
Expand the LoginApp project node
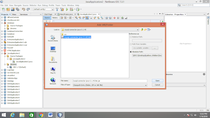[x=2, y=70]
